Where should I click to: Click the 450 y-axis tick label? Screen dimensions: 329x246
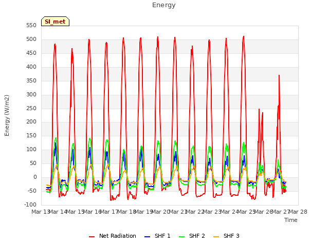(x=31, y=53)
